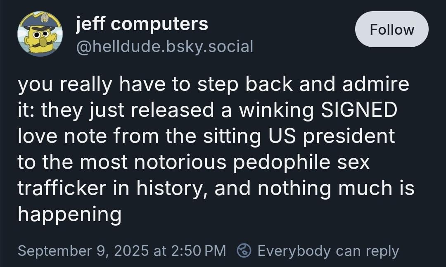Open the "Everybody can reply" label

tap(328, 251)
